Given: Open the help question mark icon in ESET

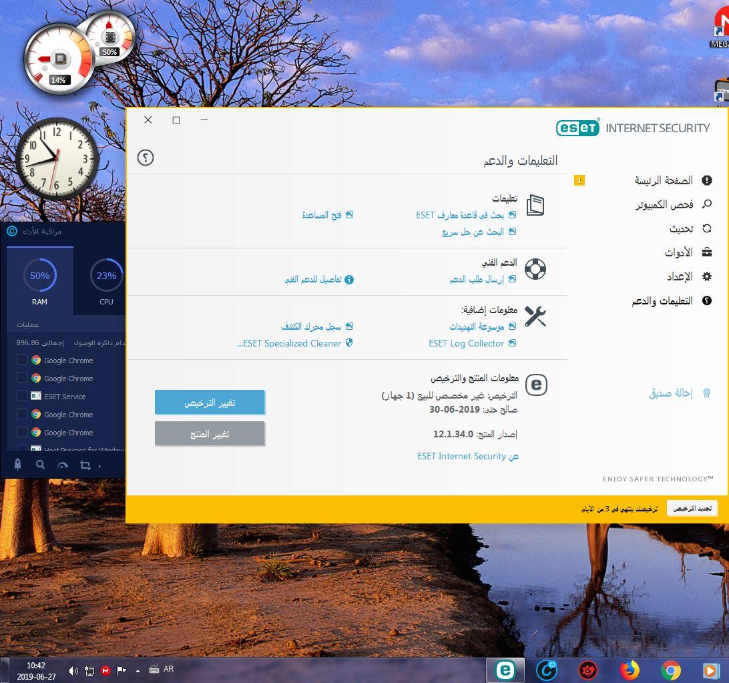Looking at the screenshot, I should (x=146, y=158).
